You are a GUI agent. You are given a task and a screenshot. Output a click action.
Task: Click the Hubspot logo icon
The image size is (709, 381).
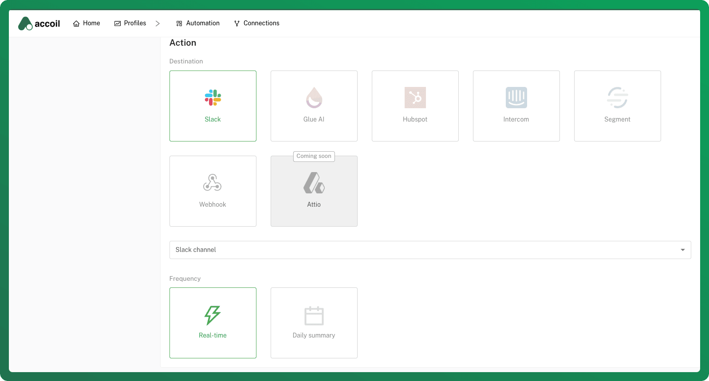[x=415, y=98]
